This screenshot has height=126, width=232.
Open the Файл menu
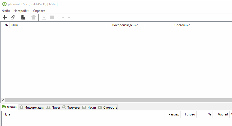6,11
